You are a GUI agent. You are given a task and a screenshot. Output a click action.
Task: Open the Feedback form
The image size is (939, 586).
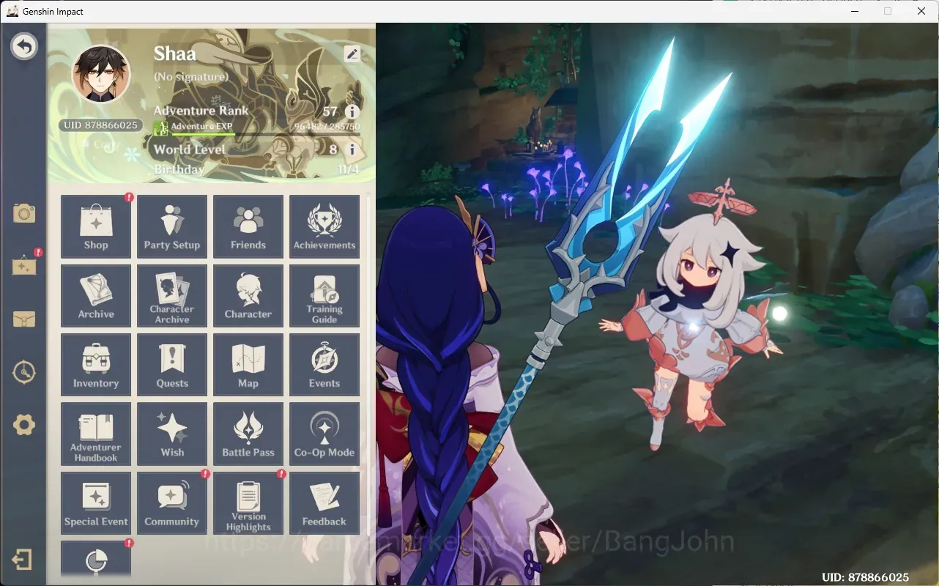pos(324,502)
